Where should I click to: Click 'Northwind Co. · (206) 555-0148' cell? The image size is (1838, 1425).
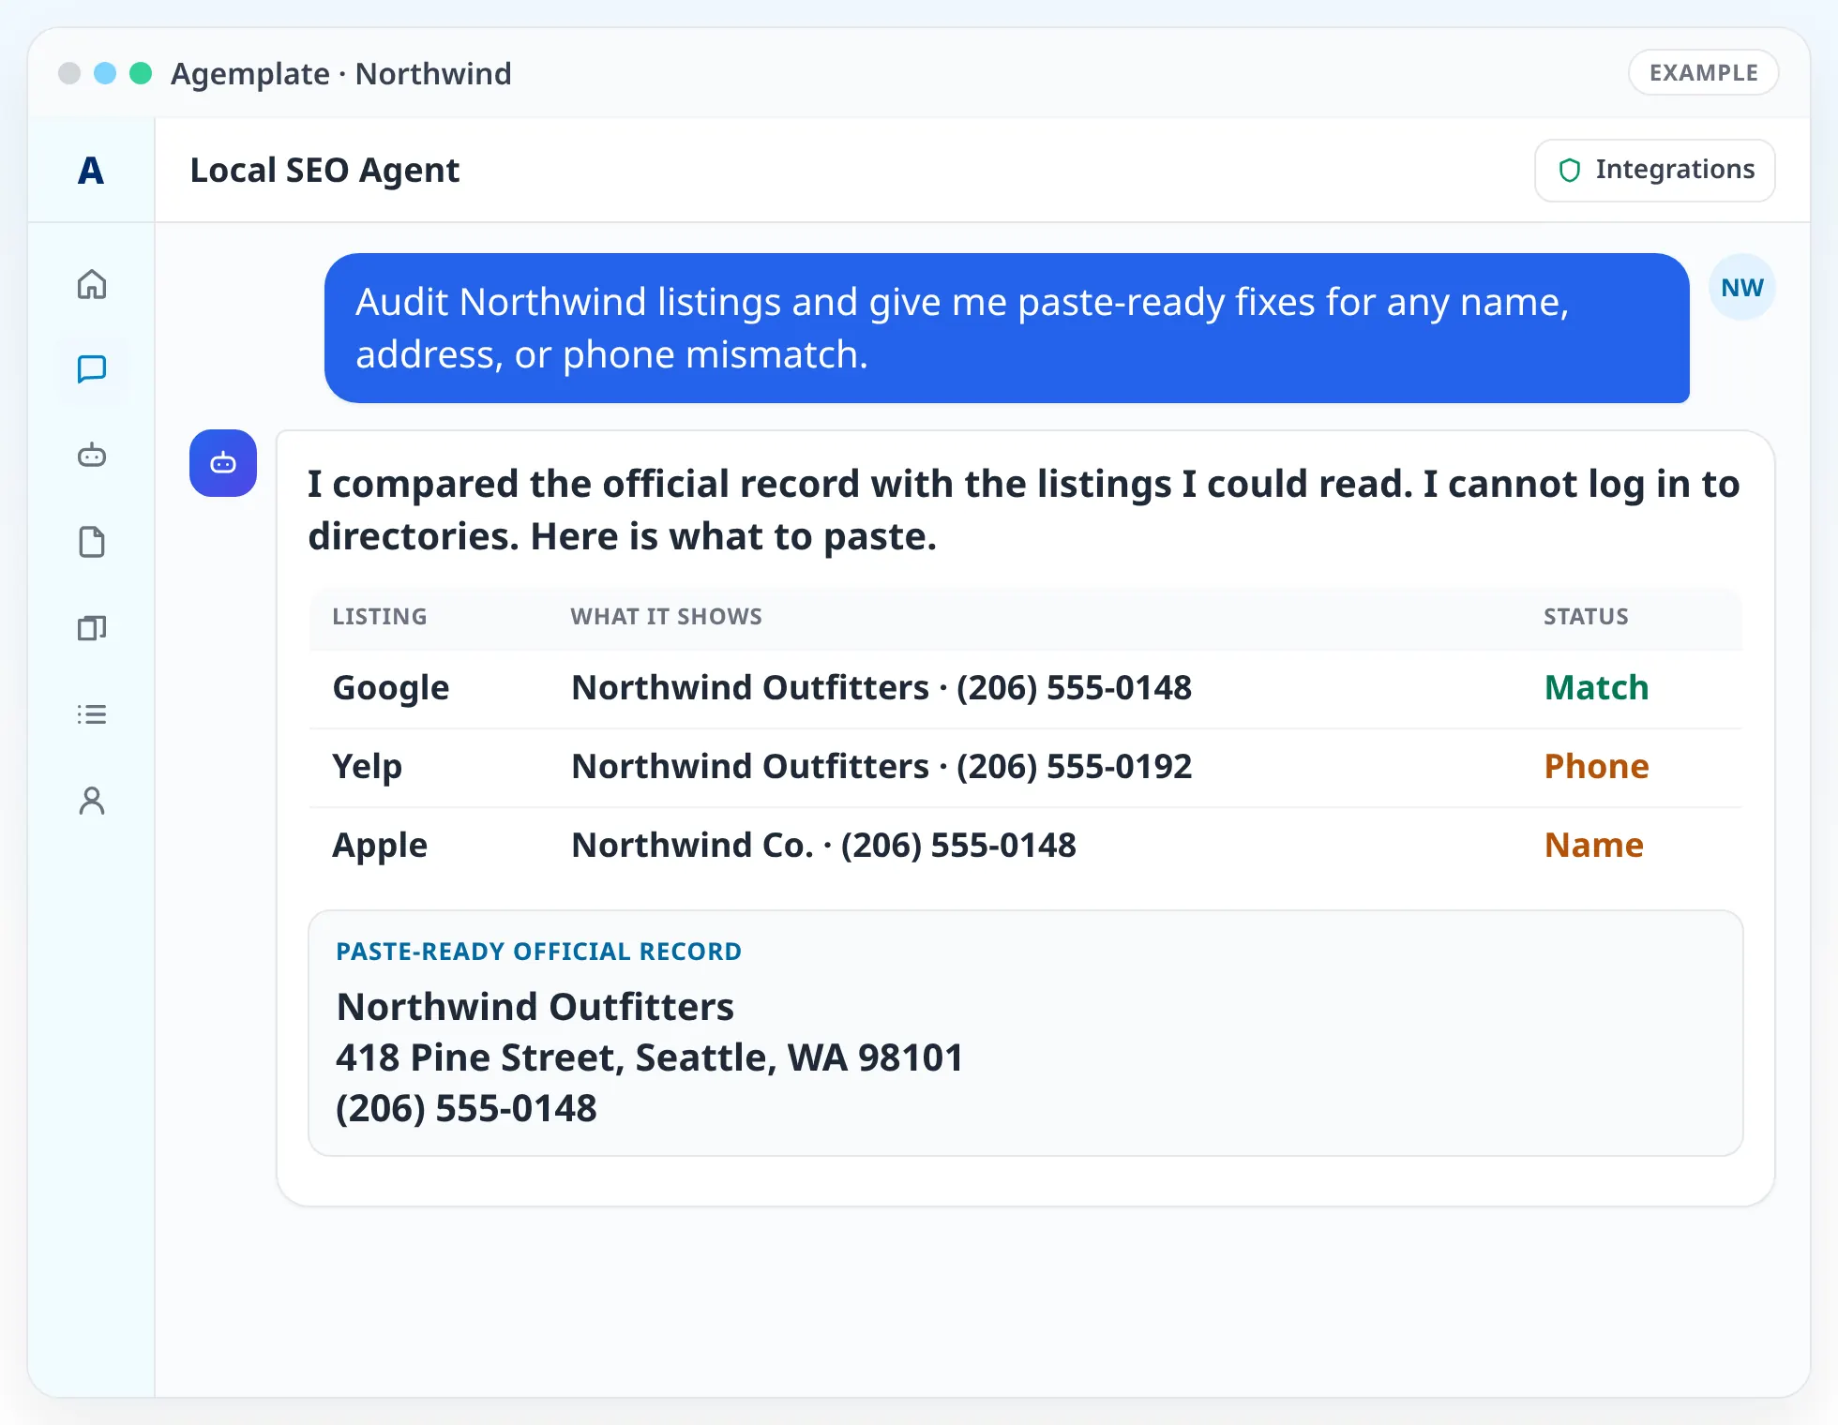click(824, 846)
